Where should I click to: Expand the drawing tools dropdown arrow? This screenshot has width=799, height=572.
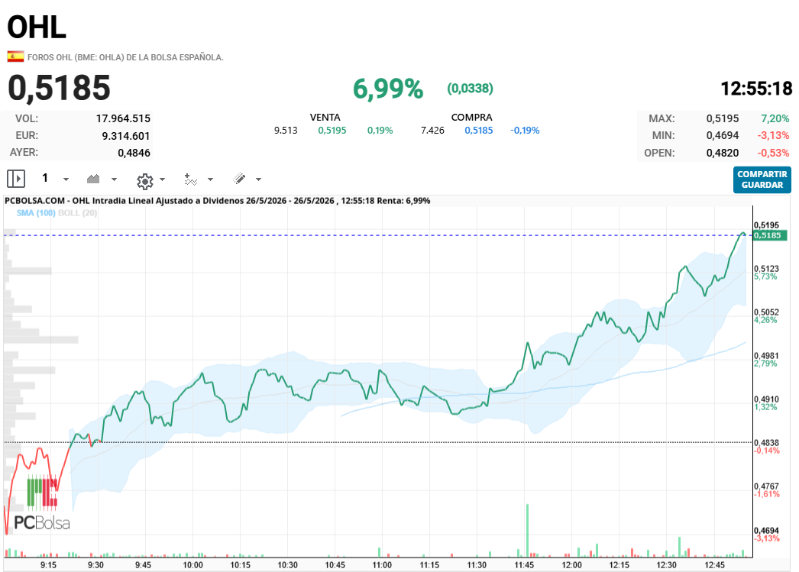(x=258, y=179)
